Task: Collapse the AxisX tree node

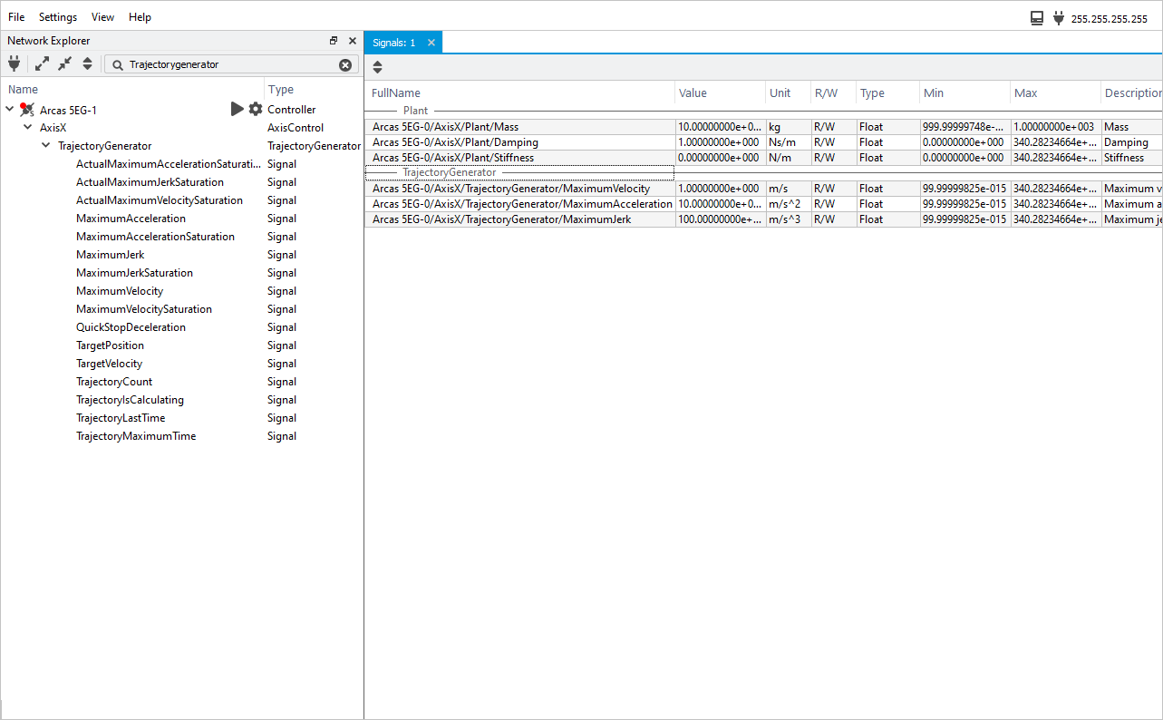Action: [28, 128]
